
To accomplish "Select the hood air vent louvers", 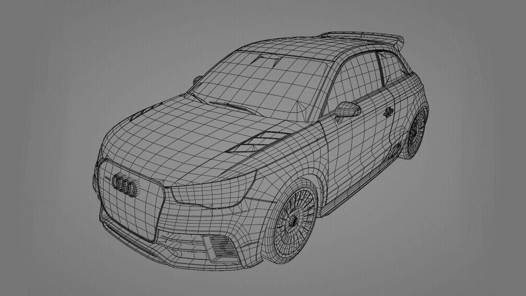I will point(259,142).
